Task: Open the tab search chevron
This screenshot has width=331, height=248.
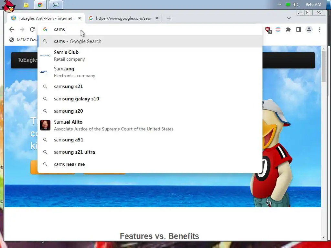Action: coord(289,18)
